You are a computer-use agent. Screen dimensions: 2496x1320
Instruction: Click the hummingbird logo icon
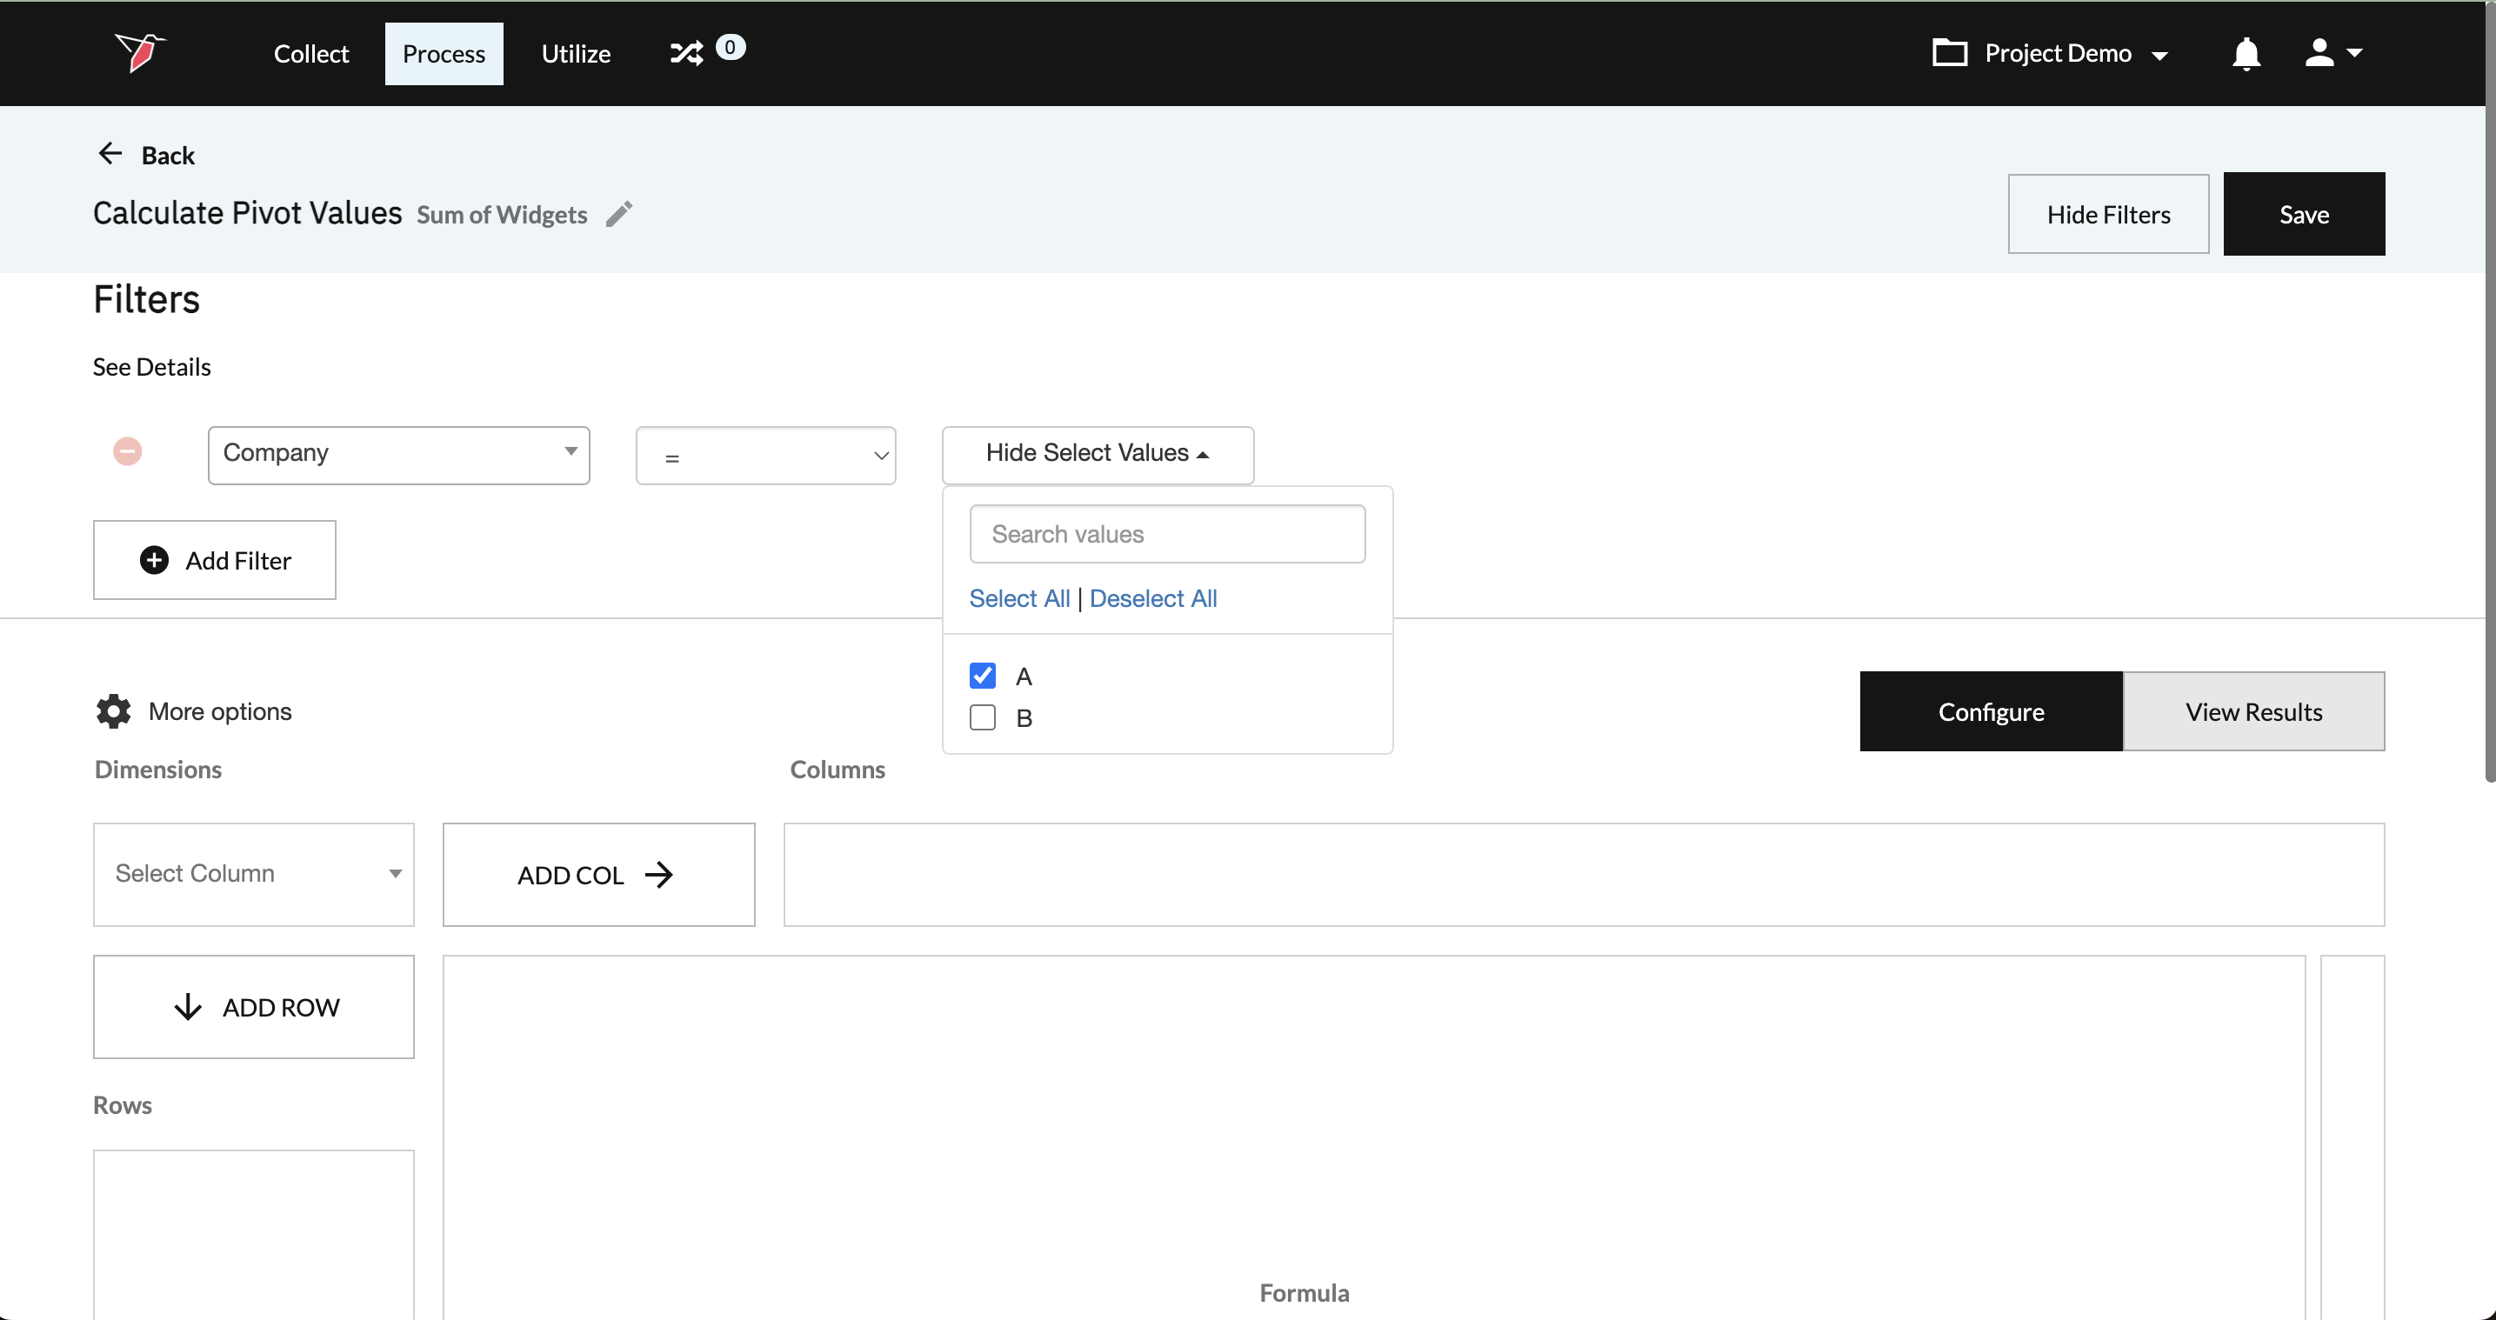click(x=139, y=52)
